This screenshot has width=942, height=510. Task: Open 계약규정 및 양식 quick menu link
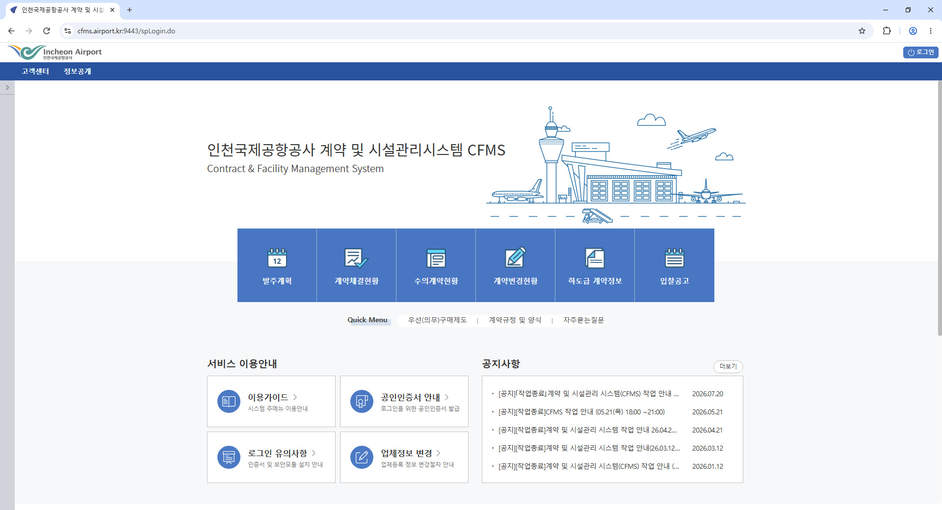(515, 320)
